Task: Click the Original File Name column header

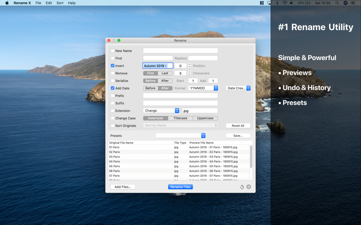Action: pyautogui.click(x=140, y=143)
